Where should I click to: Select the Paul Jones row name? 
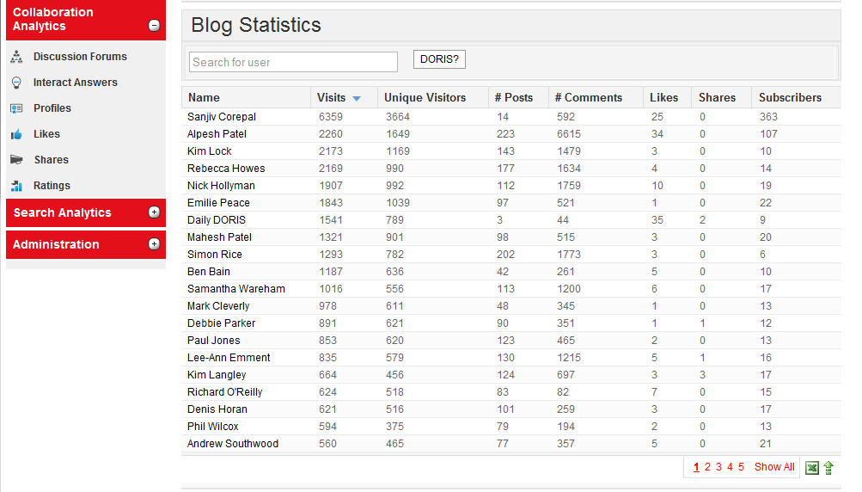tap(213, 340)
